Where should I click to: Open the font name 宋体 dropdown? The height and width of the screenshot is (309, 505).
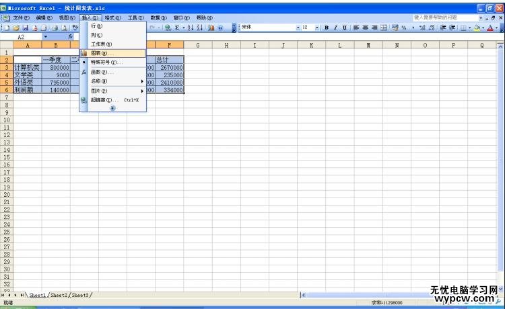tap(298, 28)
